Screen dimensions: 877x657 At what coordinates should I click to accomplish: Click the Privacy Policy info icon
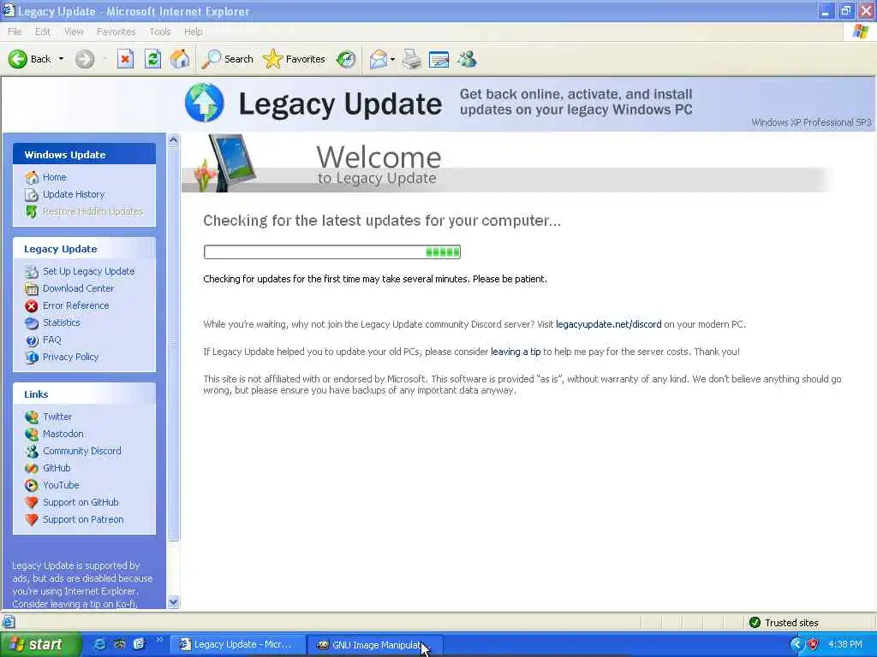click(x=32, y=358)
